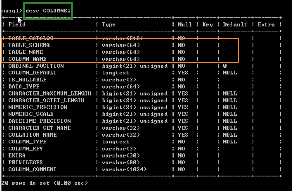The image size is (292, 191).
Task: Click the default value 0 of ORDINAL_POSITION
Action: tap(225, 66)
